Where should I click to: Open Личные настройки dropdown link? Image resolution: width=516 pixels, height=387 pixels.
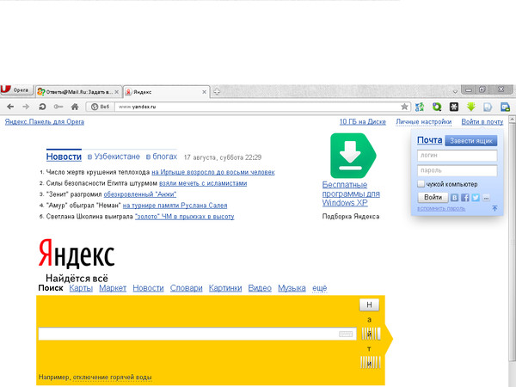click(x=423, y=122)
